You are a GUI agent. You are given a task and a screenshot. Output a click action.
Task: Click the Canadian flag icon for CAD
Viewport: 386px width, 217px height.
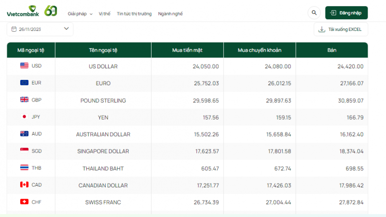(x=24, y=185)
